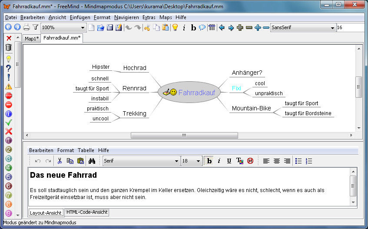
Task: Switch to the Map1* tab
Action: (31, 39)
